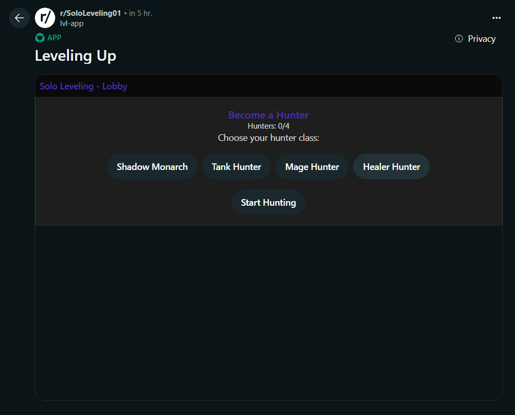Screen dimensions: 515x415
Task: Open the three-dot post options menu
Action: 496,18
